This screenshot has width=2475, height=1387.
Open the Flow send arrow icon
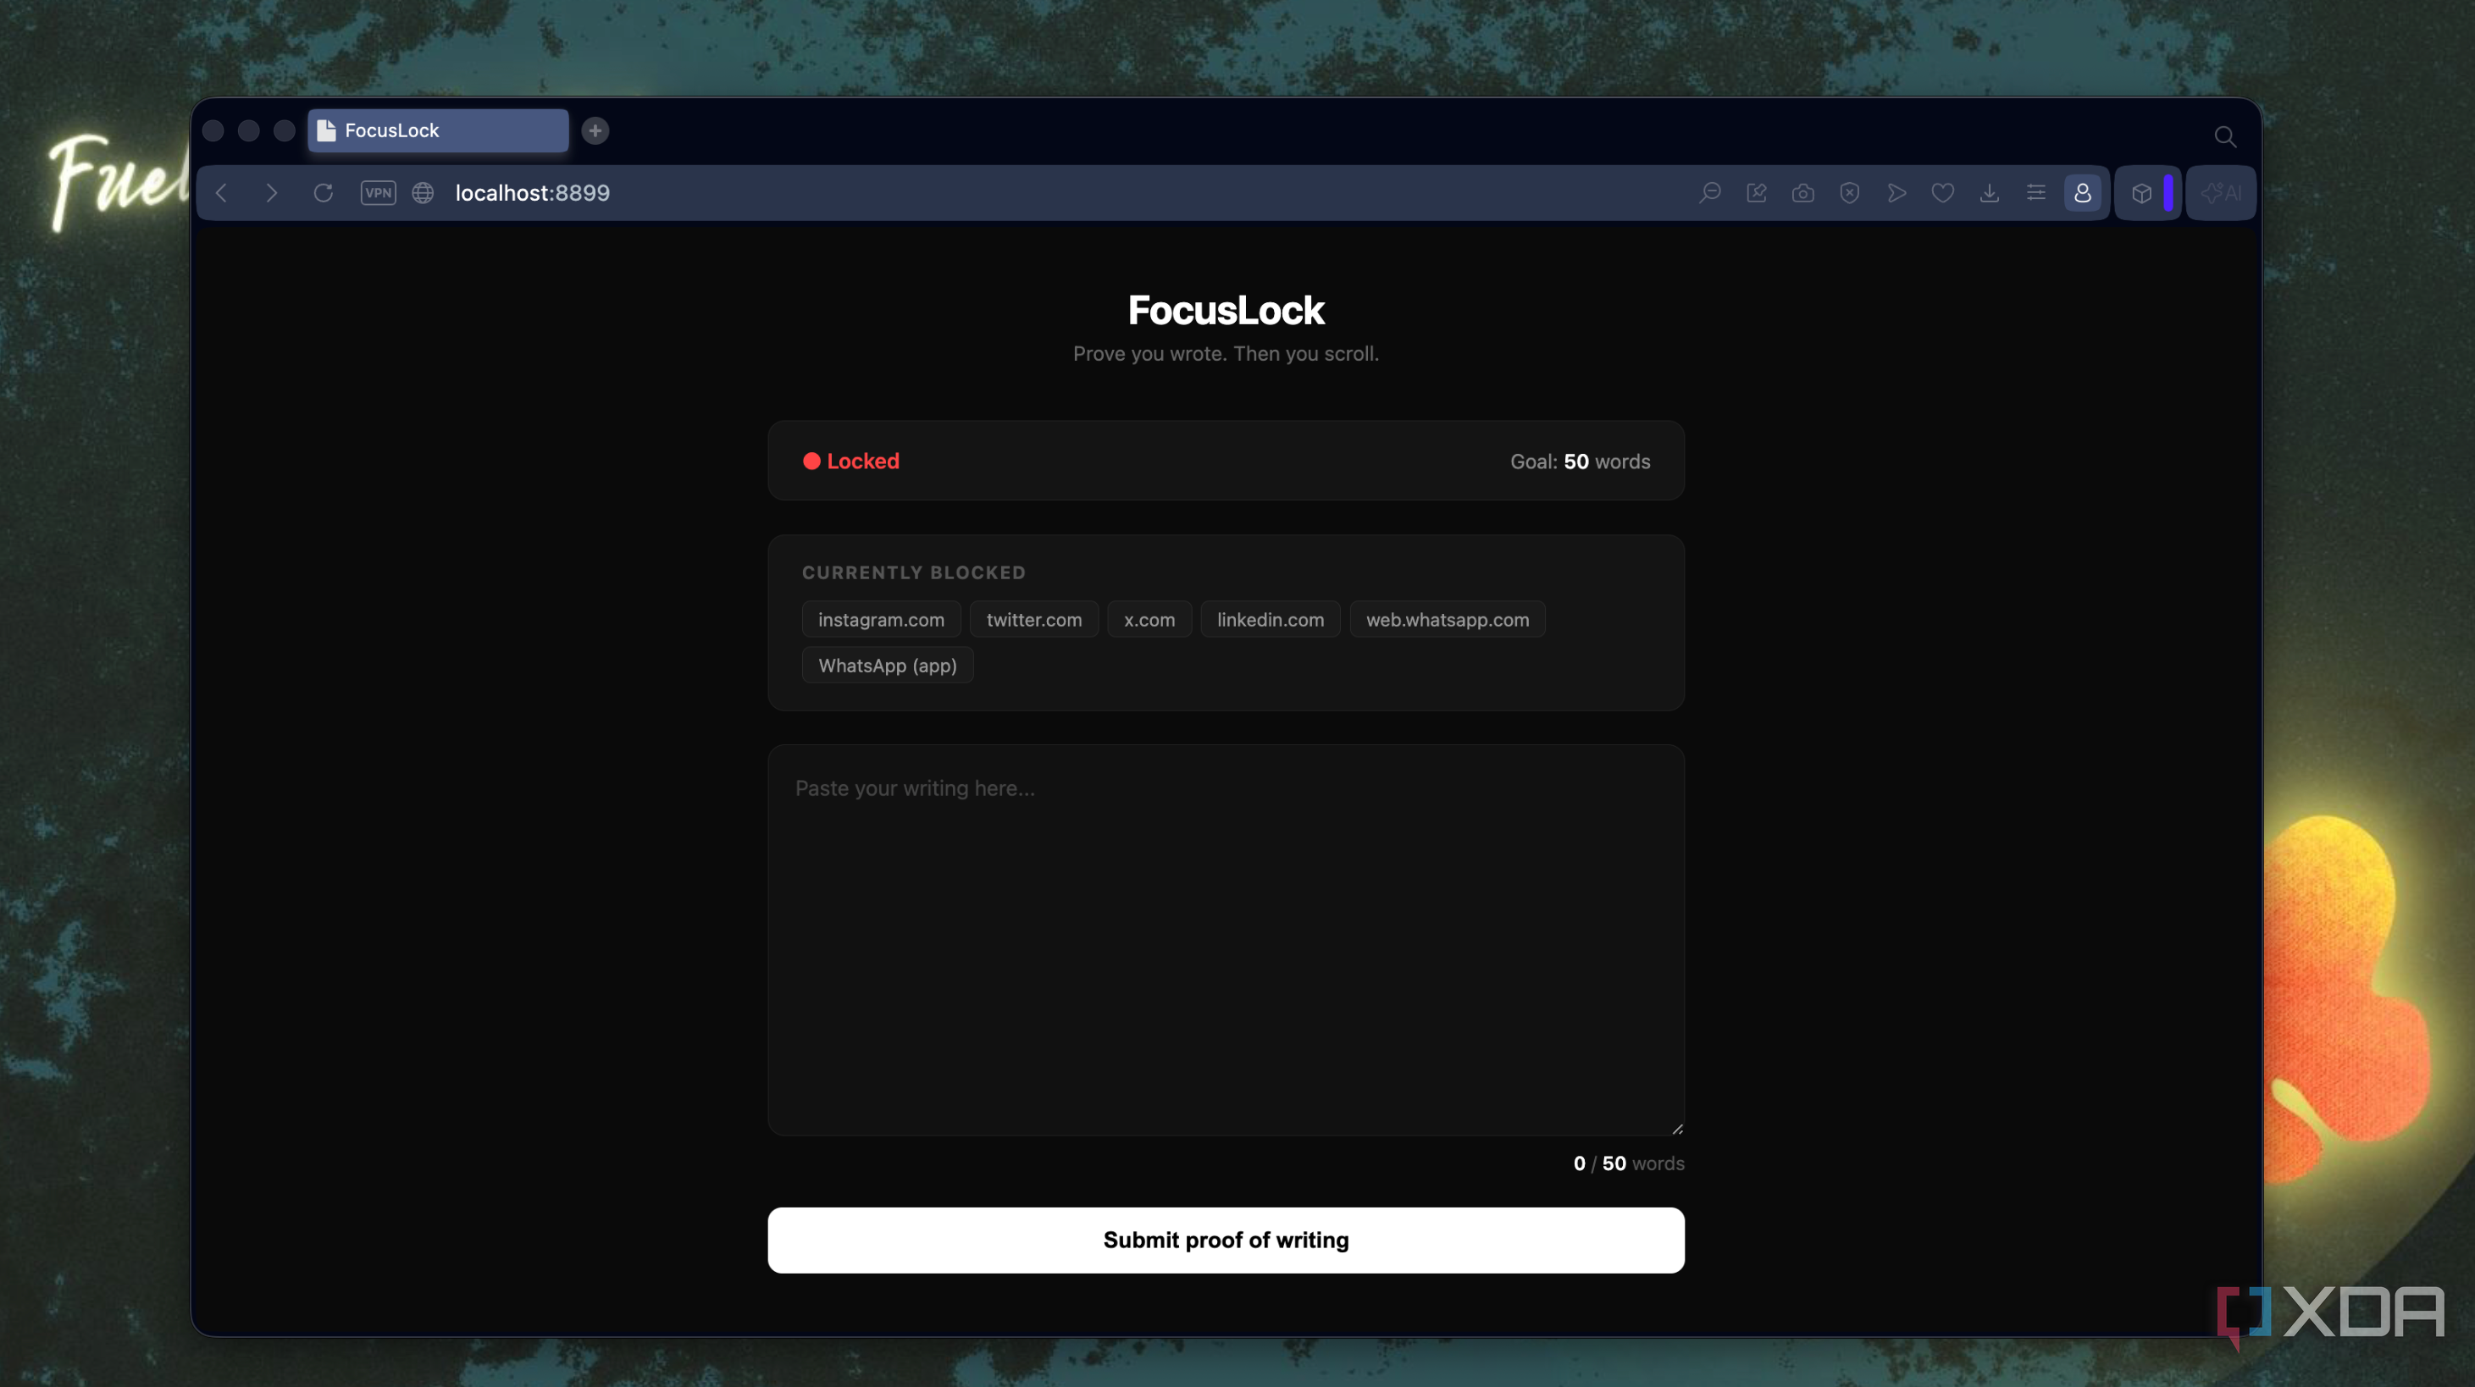point(1896,193)
